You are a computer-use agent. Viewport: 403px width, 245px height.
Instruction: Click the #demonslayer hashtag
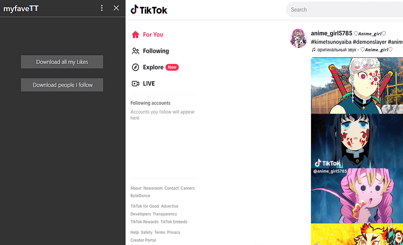coord(370,42)
